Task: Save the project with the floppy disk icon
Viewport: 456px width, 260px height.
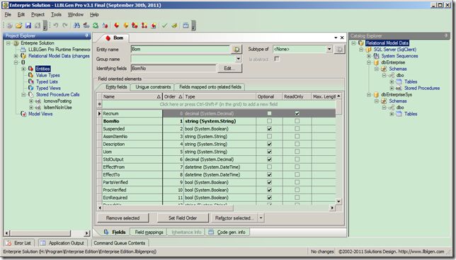Action: click(28, 26)
